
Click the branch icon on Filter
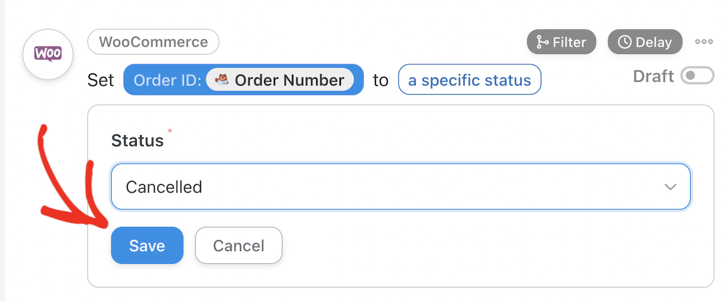(x=542, y=42)
